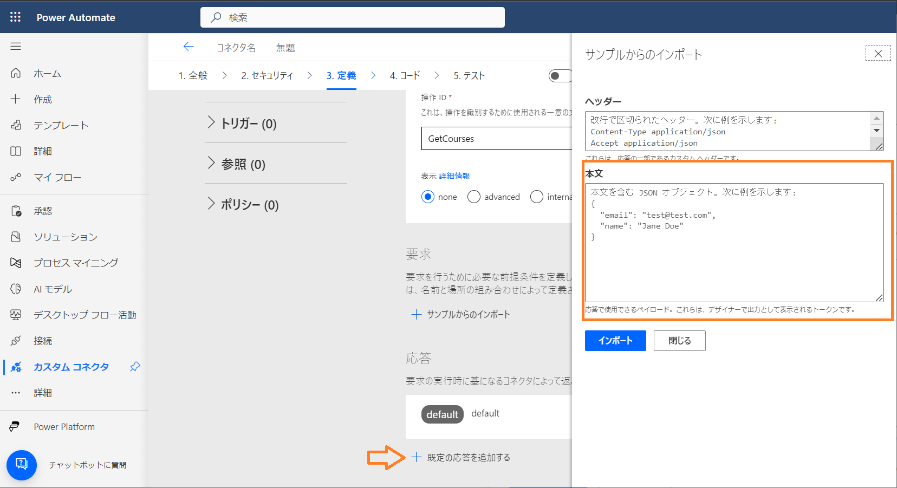897x488 pixels.
Task: Select the internal visibility radio button
Action: pyautogui.click(x=537, y=197)
